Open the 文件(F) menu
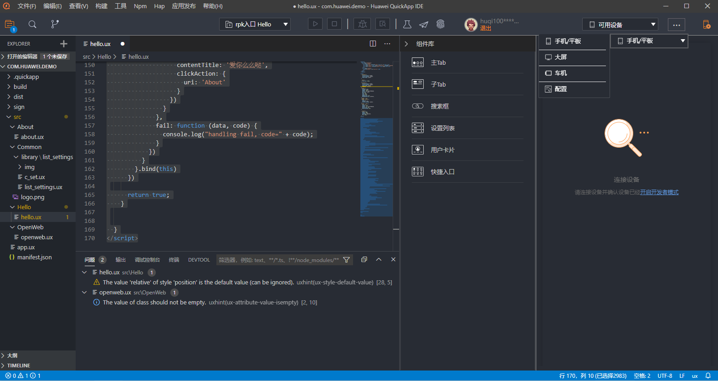718x381 pixels. (27, 6)
